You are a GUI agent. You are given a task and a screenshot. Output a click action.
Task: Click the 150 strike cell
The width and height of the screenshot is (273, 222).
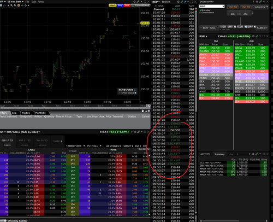click(73, 182)
